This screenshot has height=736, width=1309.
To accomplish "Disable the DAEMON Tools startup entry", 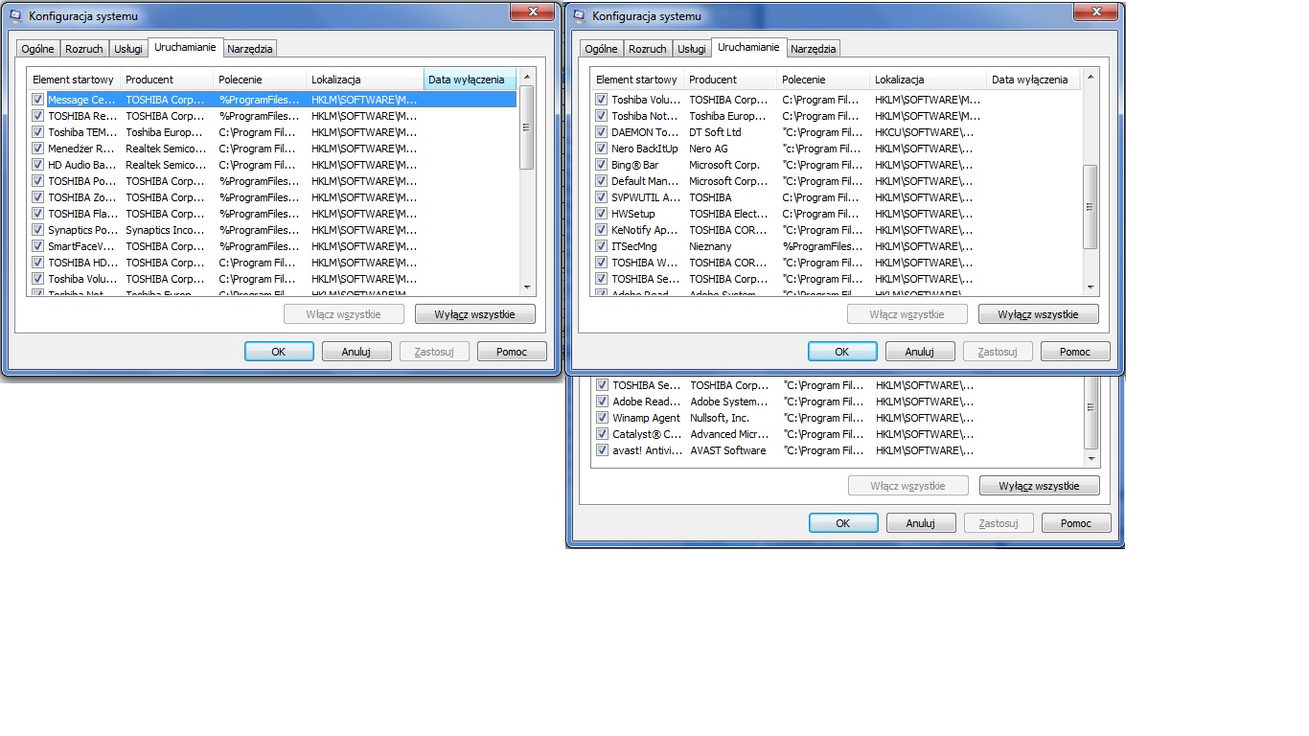I will [602, 132].
